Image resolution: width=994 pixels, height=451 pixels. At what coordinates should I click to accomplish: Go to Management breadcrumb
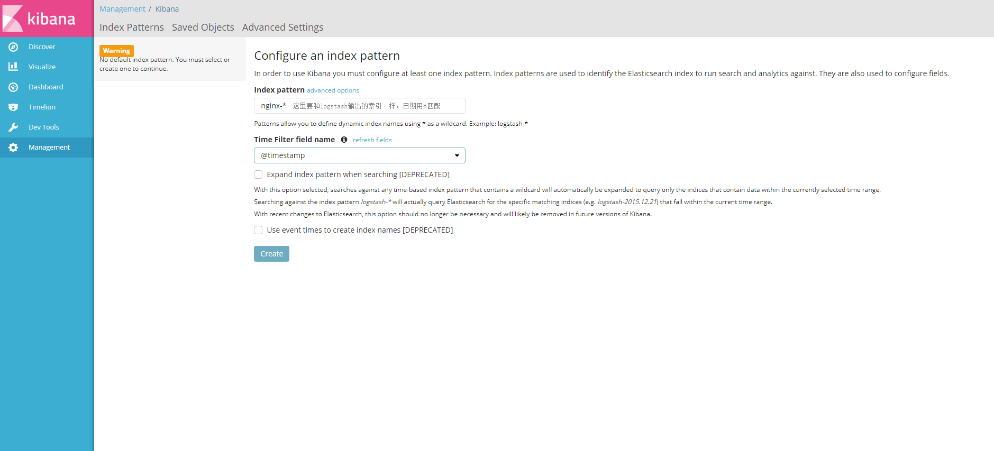coord(122,9)
